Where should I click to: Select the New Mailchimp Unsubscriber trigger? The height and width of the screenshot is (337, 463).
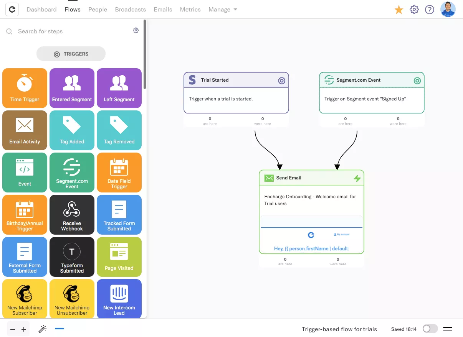pos(72,299)
